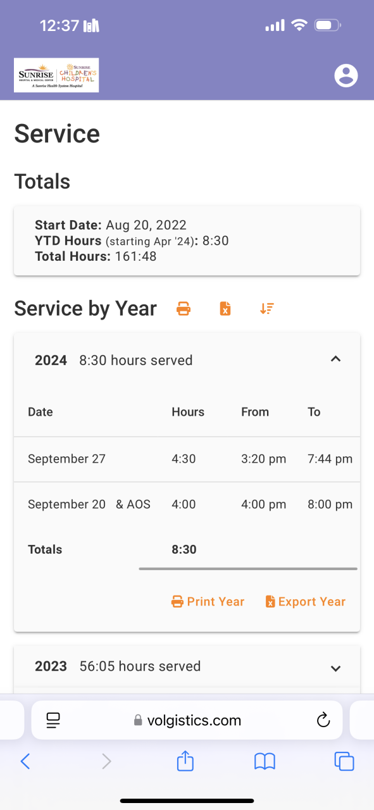Go back with Safari back arrow
Image resolution: width=374 pixels, height=810 pixels.
pyautogui.click(x=25, y=761)
